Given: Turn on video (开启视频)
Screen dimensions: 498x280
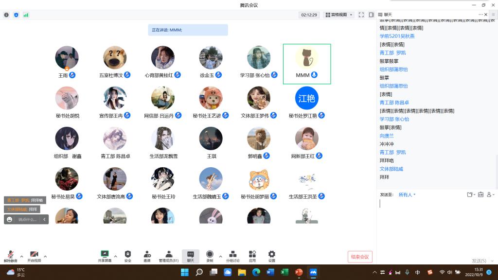Looking at the screenshot, I should 34,255.
